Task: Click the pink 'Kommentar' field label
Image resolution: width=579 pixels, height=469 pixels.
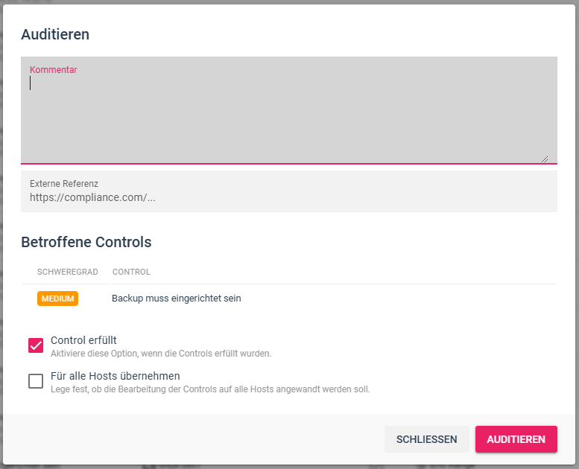Action: [x=54, y=70]
